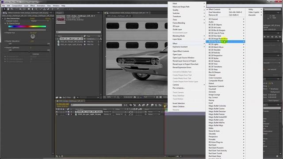Toggle visibility eye of layer 2
This screenshot has width=283, height=159.
(57, 114)
